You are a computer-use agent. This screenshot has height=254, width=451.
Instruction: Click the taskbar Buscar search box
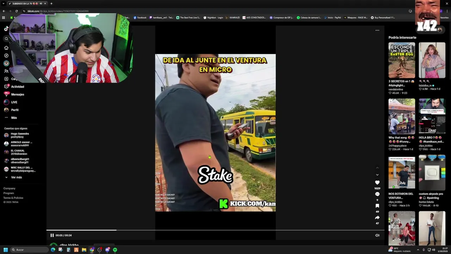point(29,250)
